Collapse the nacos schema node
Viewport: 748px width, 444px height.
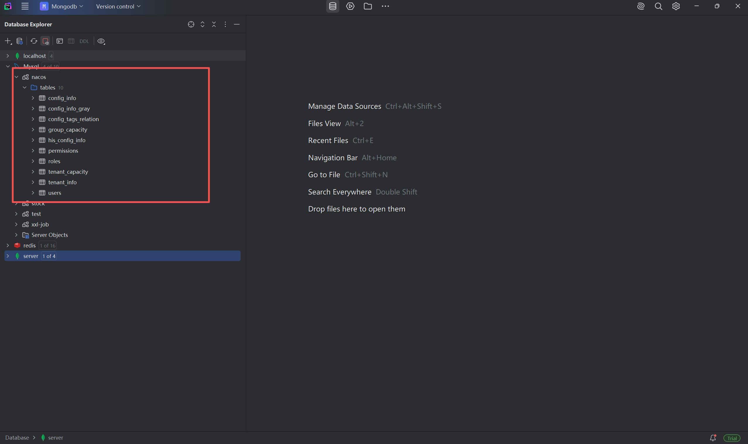16,77
